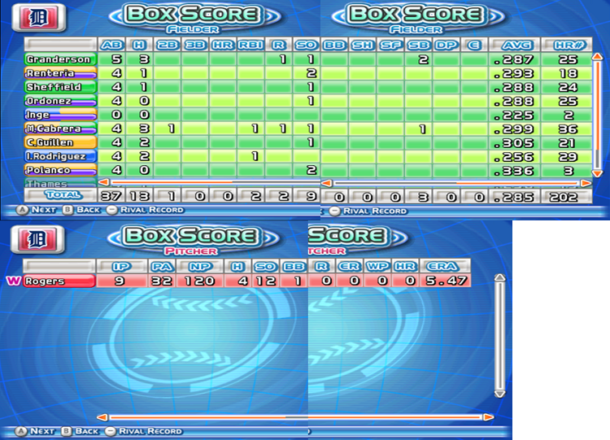
Task: Click the 120 pitch count for Rogers
Action: (199, 281)
